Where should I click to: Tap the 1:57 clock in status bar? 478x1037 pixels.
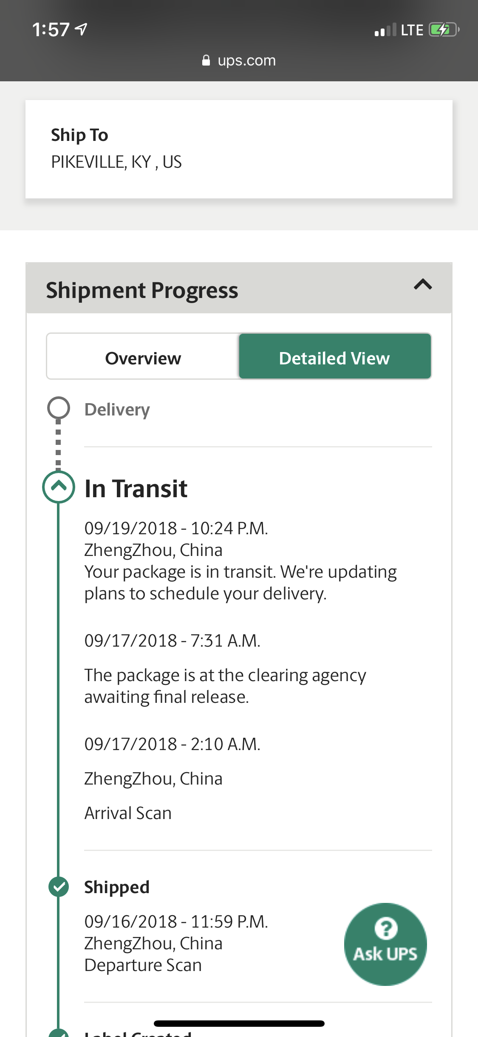[x=51, y=30]
